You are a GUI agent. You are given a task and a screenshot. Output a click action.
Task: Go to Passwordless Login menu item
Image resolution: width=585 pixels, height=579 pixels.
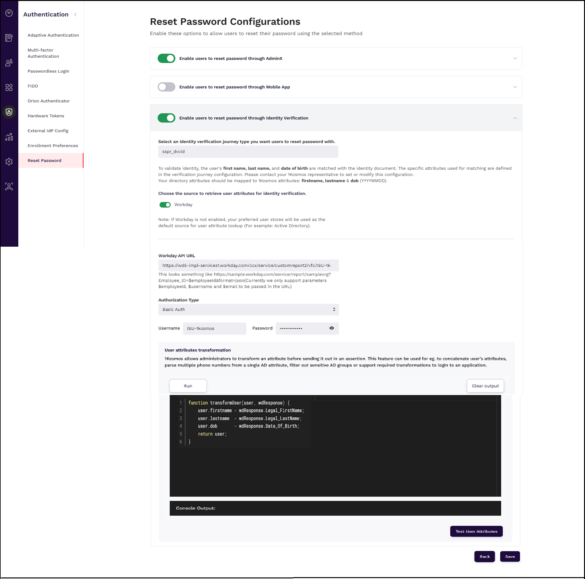pos(48,71)
